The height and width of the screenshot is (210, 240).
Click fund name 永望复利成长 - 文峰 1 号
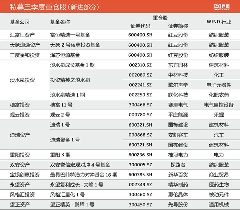click(76, 185)
